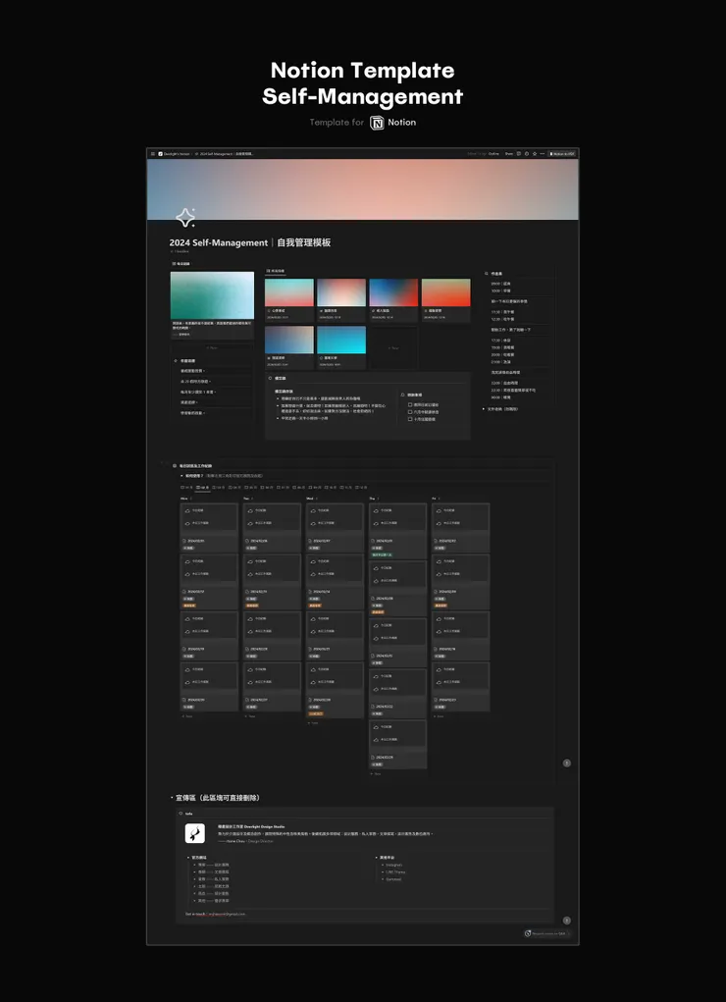
Task: Click the + New card in the gallery
Action: click(x=393, y=347)
